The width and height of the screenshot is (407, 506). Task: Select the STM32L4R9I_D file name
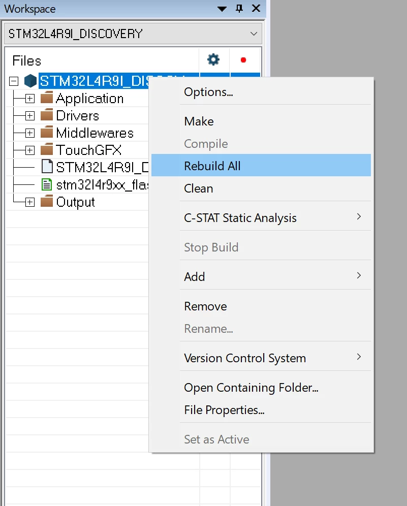(x=102, y=167)
